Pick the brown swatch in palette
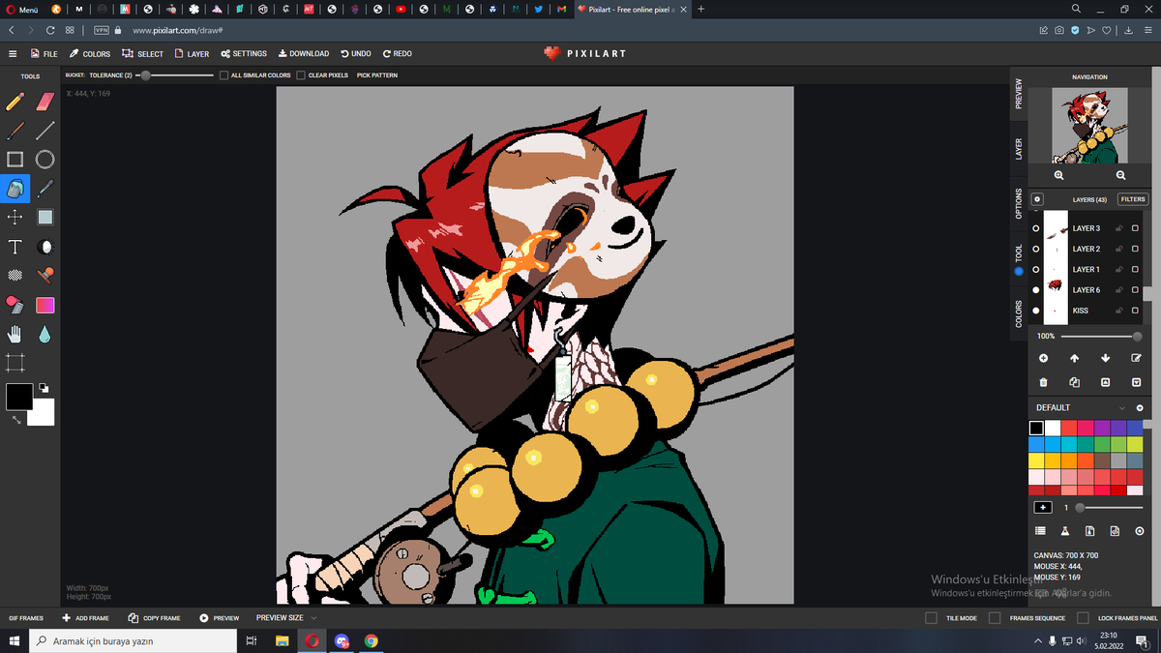1161x653 pixels. coord(1103,461)
